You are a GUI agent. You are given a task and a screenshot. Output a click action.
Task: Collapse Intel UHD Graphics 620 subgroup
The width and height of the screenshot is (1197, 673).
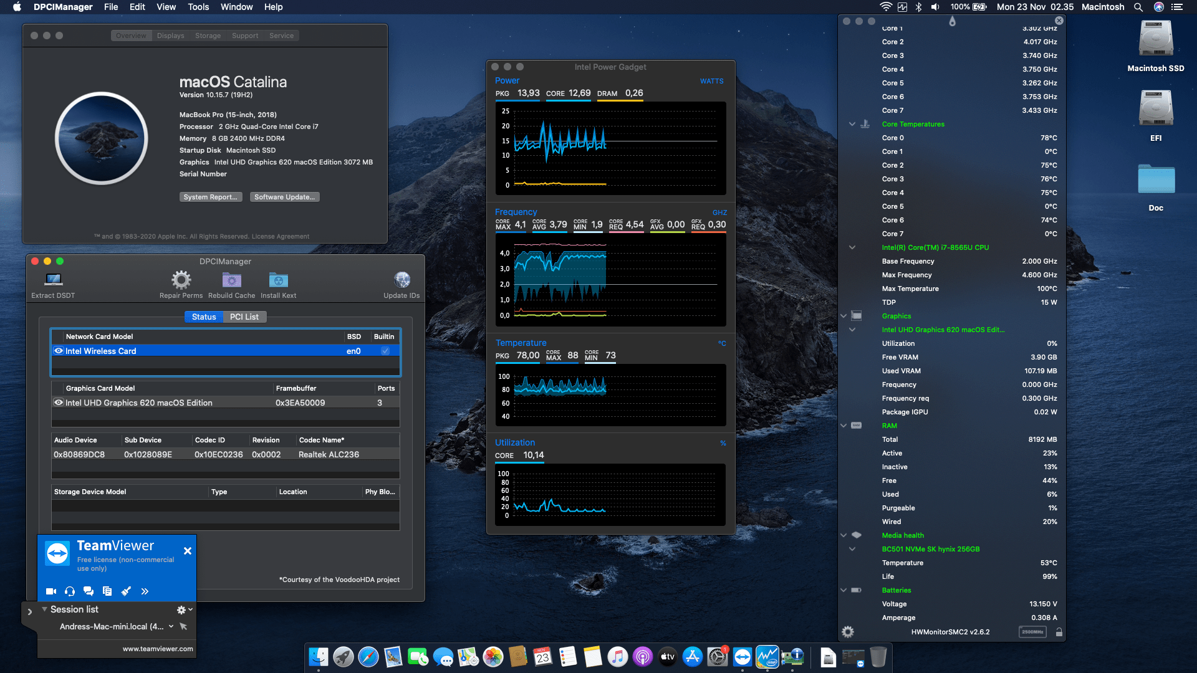[852, 330]
